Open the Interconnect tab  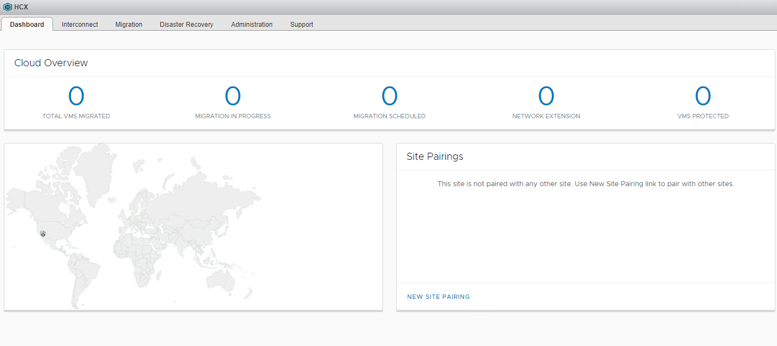[x=80, y=25]
